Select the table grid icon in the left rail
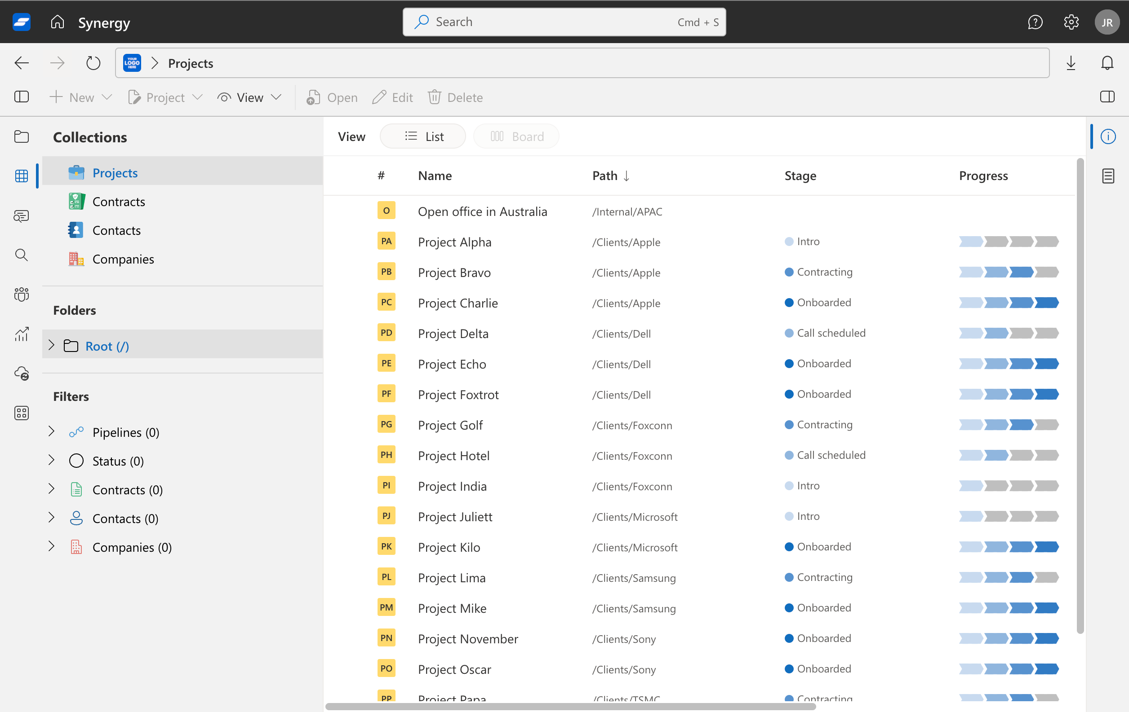 click(22, 176)
